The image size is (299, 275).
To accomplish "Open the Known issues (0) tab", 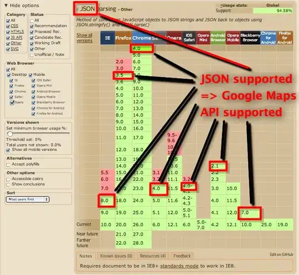I will [116, 256].
